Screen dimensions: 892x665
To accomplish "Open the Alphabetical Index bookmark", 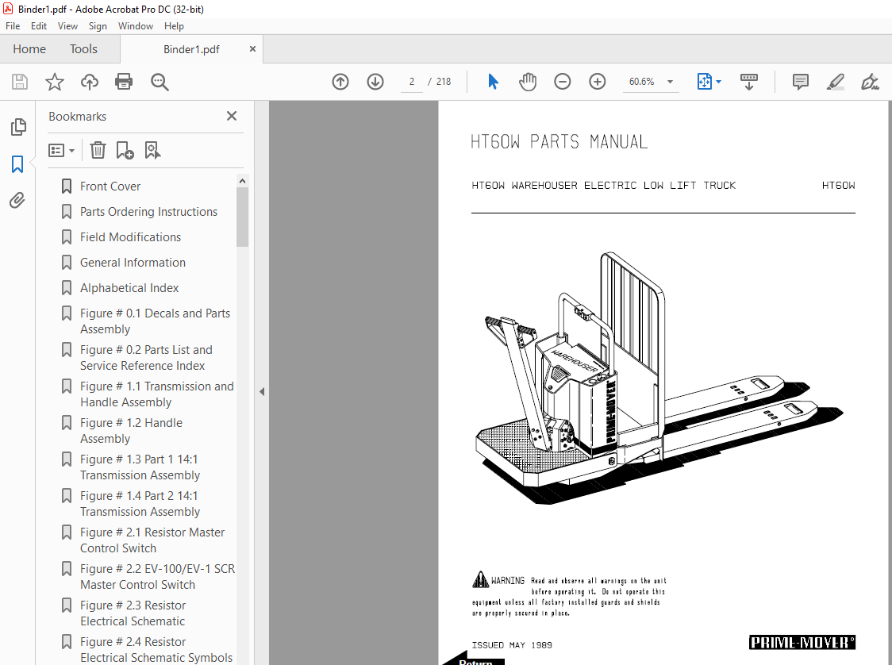I will coord(129,288).
